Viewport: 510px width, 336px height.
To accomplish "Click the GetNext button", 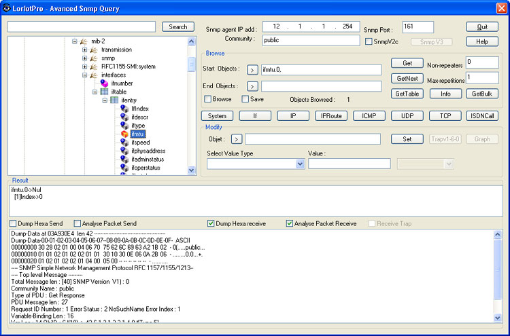I will [407, 78].
